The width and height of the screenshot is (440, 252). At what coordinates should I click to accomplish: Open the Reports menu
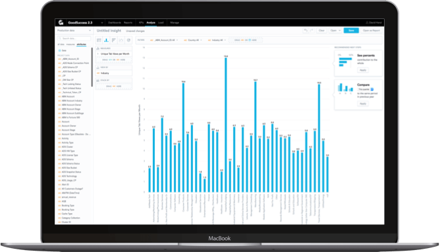pyautogui.click(x=128, y=23)
